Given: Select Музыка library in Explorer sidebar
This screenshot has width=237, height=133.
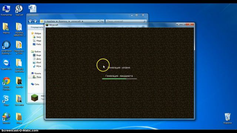Looking at the screenshot, I should [37, 66].
